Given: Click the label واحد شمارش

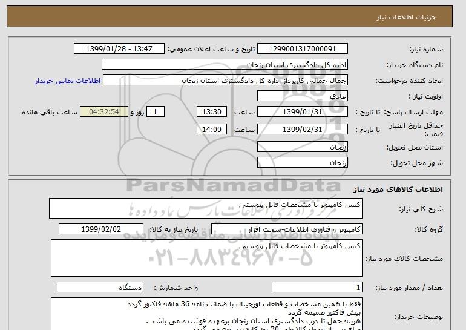Looking at the screenshot, I should (176, 288).
